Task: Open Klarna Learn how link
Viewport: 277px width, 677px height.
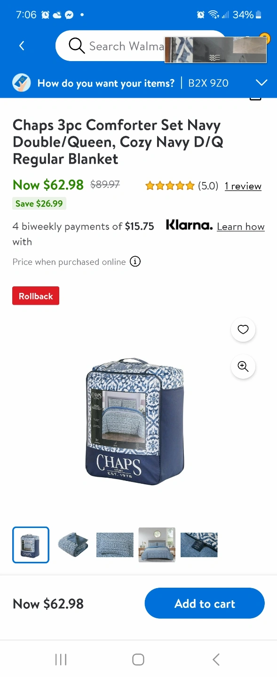Action: [x=241, y=227]
